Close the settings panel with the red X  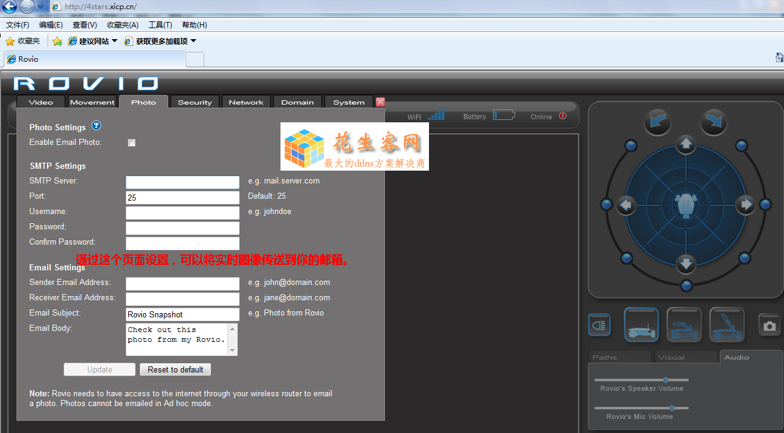click(380, 102)
